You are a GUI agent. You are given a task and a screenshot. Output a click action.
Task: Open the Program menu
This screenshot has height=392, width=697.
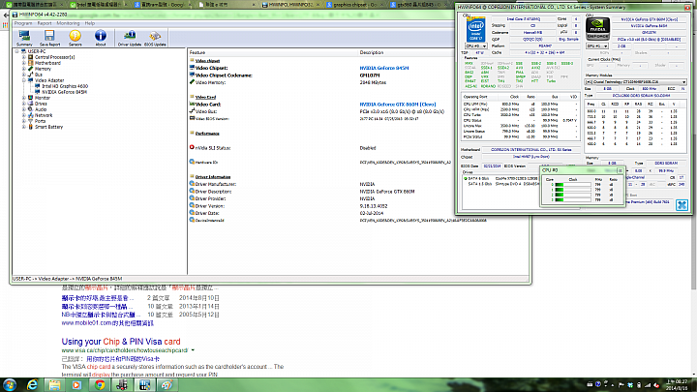pos(23,23)
